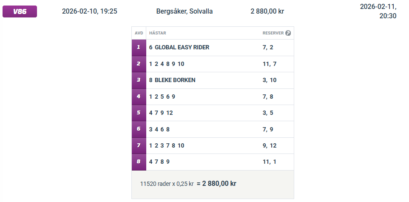The height and width of the screenshot is (202, 409).
Task: Choose the race 4 number badge
Action: click(139, 97)
